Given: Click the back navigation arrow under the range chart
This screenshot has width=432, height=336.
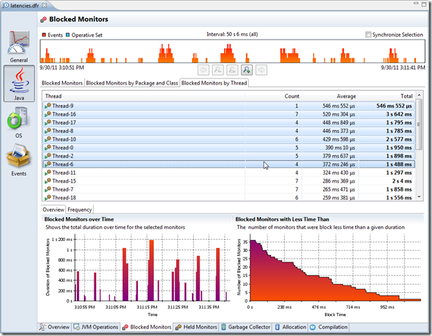Looking at the screenshot, I should point(203,70).
